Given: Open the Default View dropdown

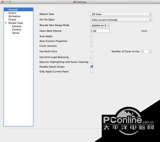Looking at the screenshot, I should tap(121, 14).
